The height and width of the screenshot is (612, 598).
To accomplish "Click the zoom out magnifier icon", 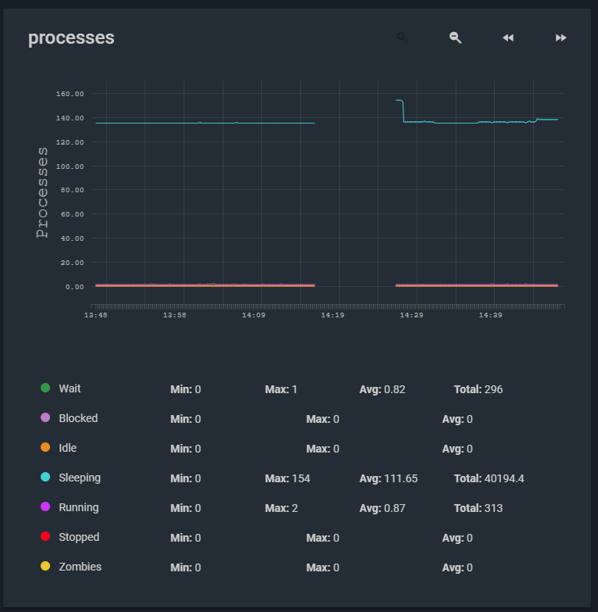I will pos(455,38).
